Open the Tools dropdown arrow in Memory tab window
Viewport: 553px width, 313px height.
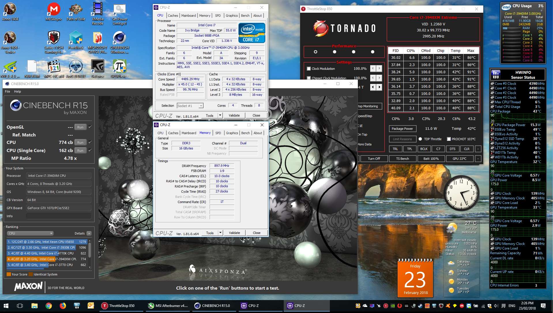[220, 233]
